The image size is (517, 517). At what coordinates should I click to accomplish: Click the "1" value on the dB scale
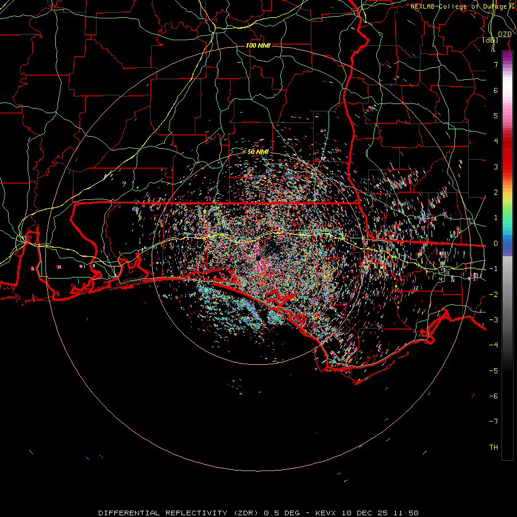pyautogui.click(x=496, y=218)
